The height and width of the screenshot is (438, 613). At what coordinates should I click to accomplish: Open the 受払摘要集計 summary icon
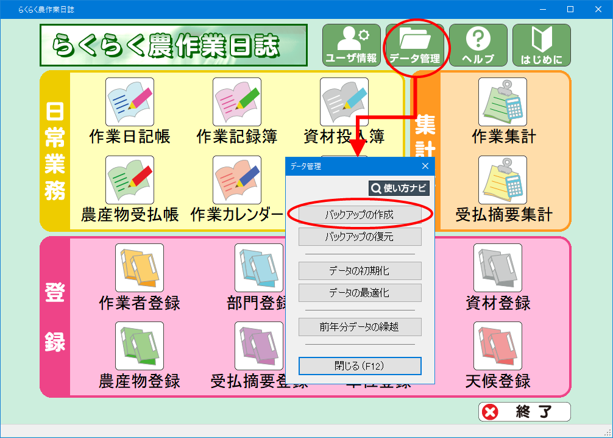point(502,180)
